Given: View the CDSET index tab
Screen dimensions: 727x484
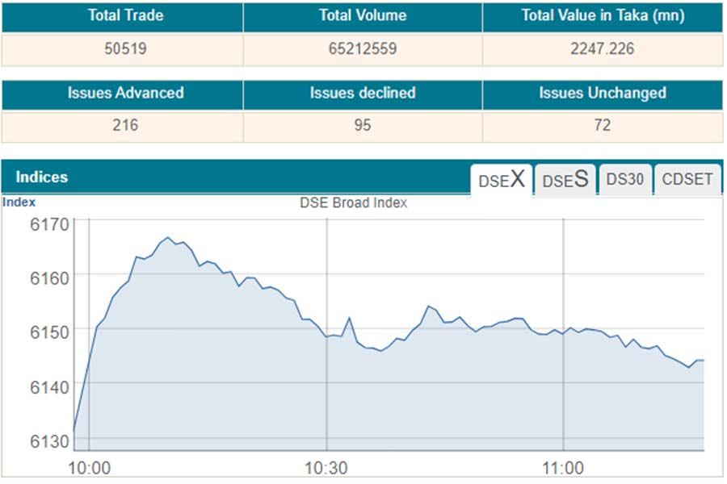Looking at the screenshot, I should pos(687,180).
